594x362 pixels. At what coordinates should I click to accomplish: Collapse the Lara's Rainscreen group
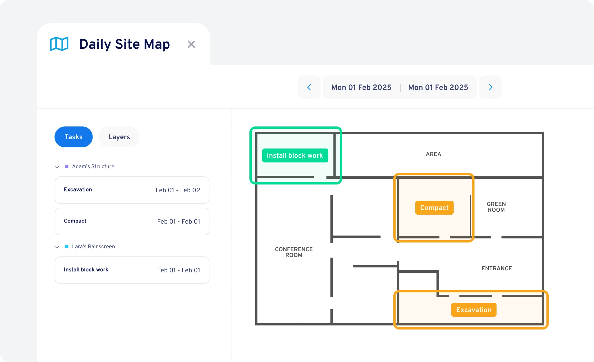(57, 247)
